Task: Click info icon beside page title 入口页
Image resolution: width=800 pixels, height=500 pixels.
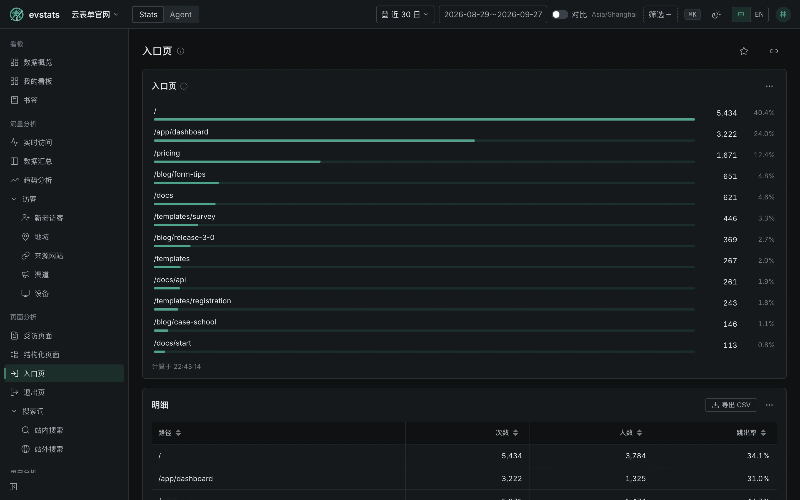Action: pos(181,51)
